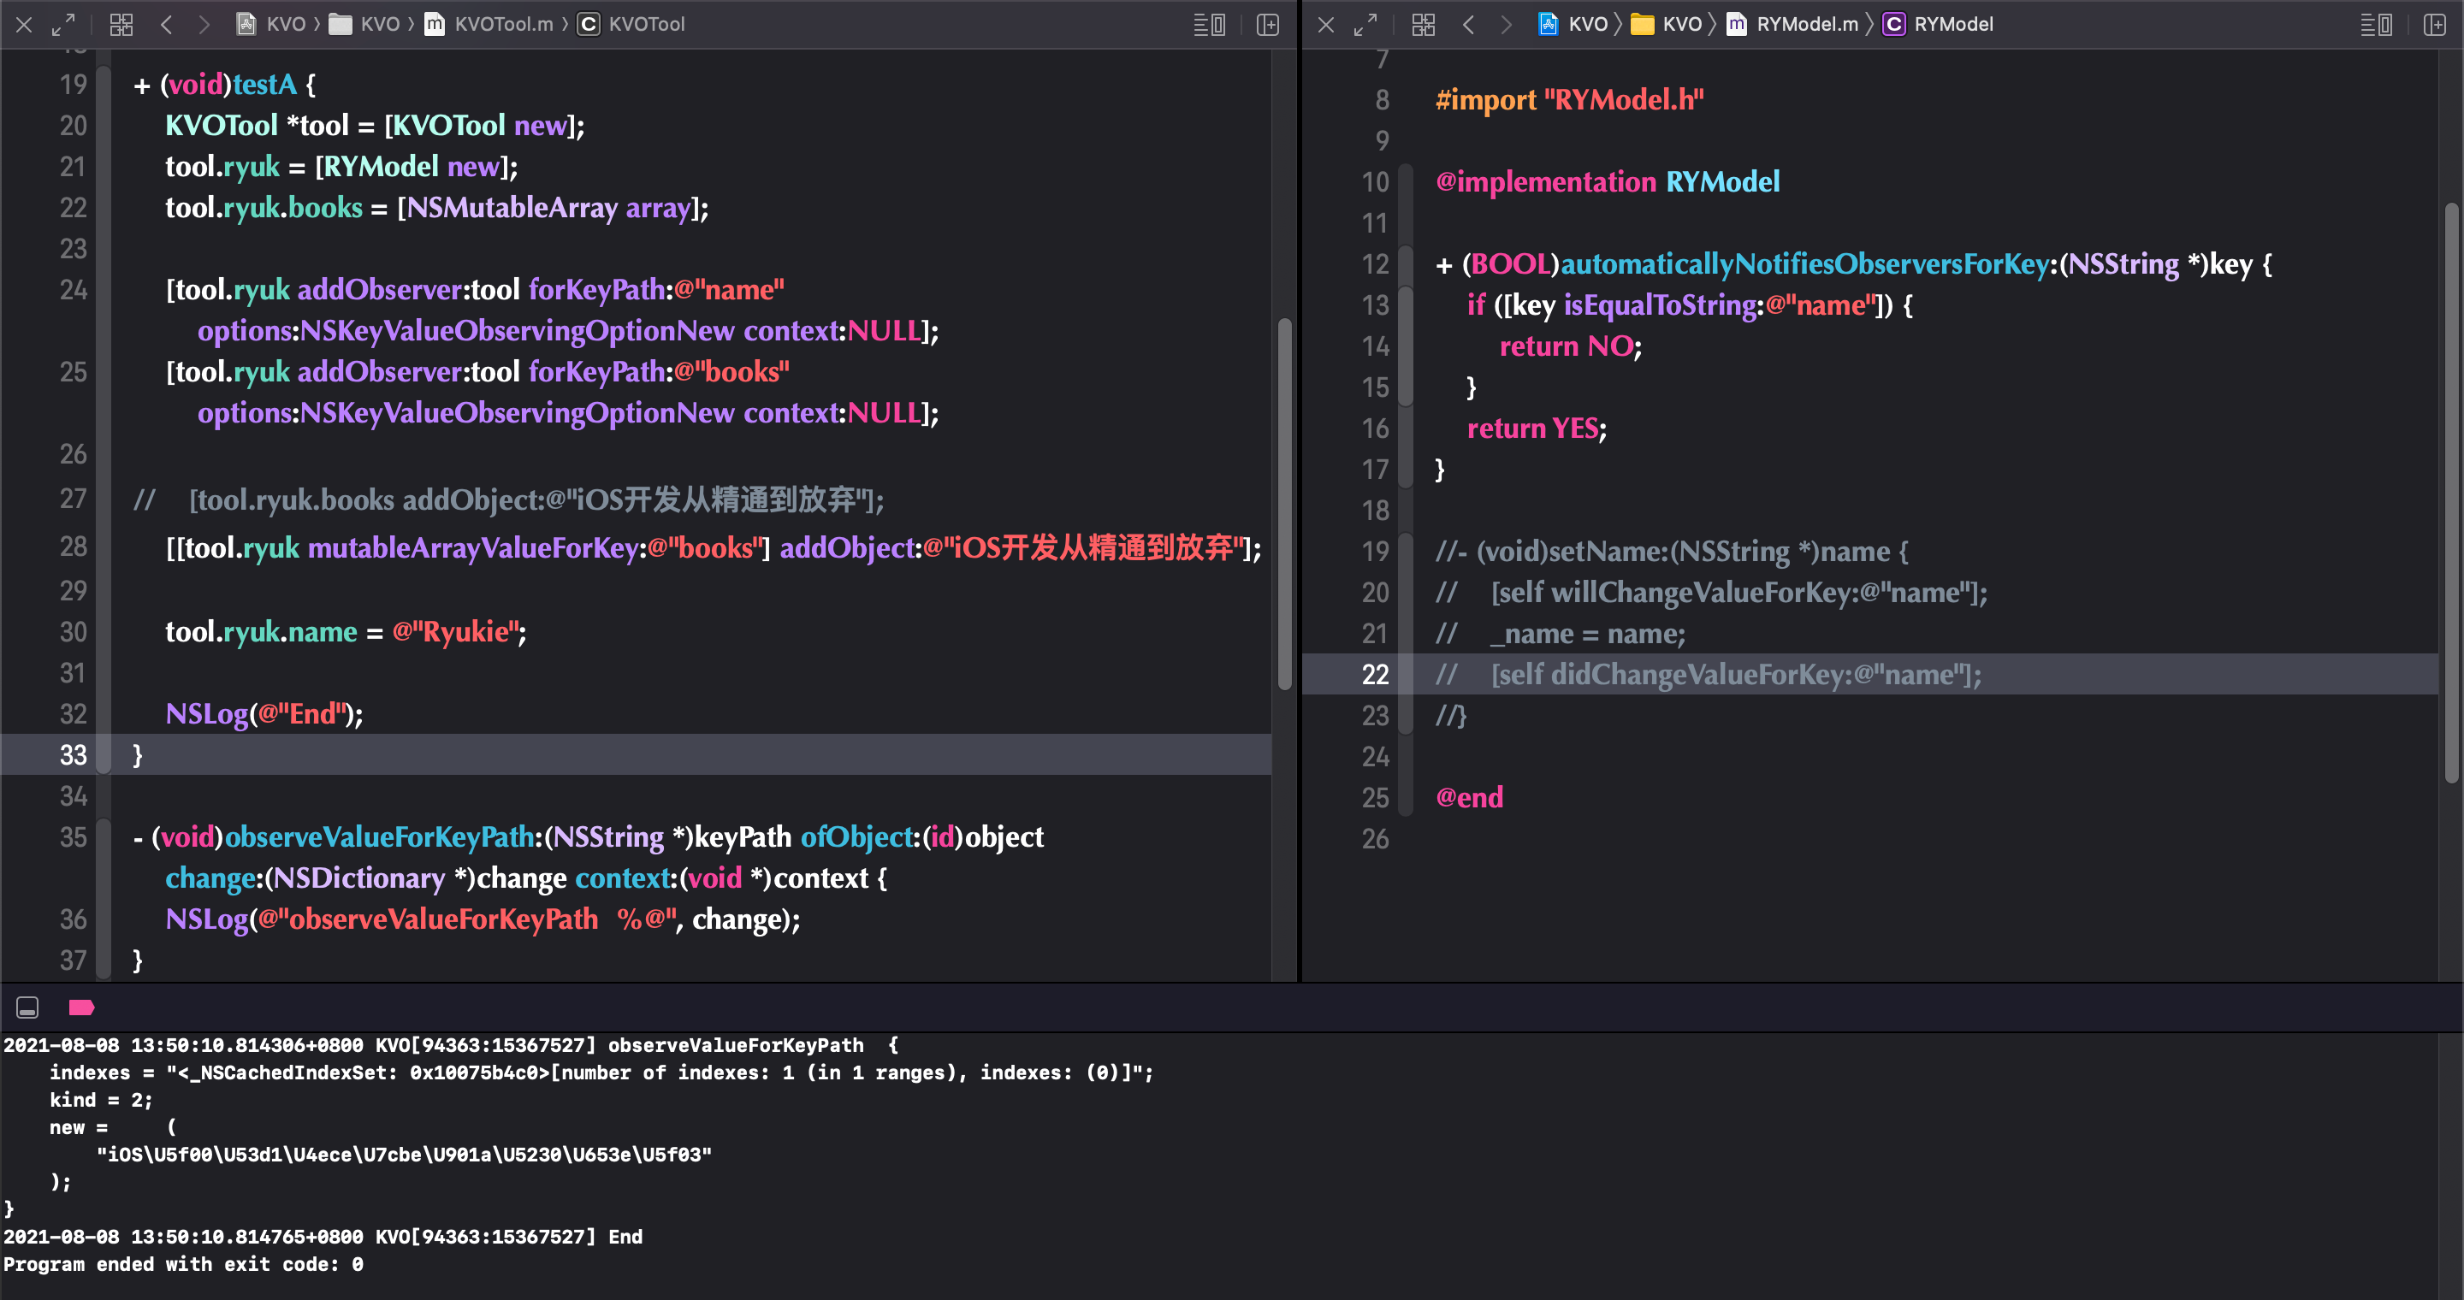Open related items grid in right editor
Viewport: 2464px width, 1300px height.
click(1424, 25)
